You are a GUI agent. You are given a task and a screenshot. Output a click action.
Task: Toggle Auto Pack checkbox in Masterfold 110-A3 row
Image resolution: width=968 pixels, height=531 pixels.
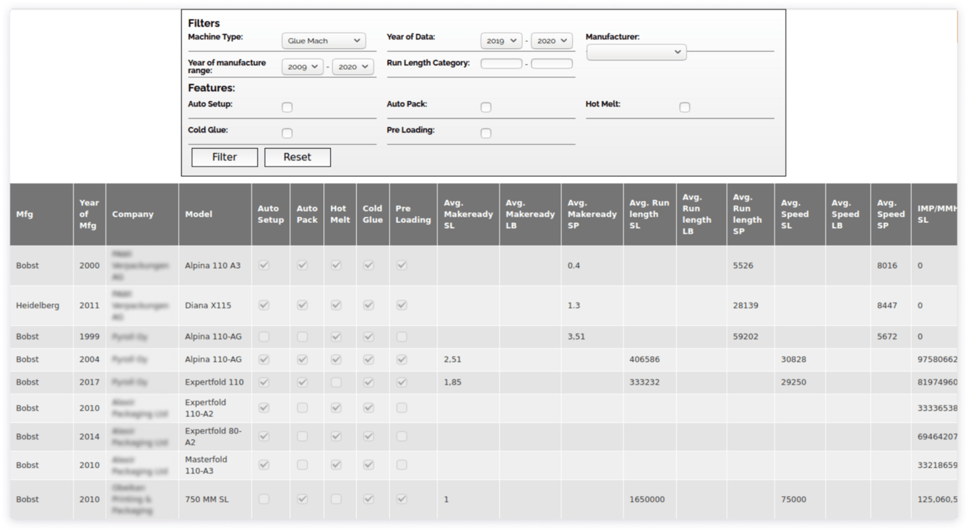302,465
